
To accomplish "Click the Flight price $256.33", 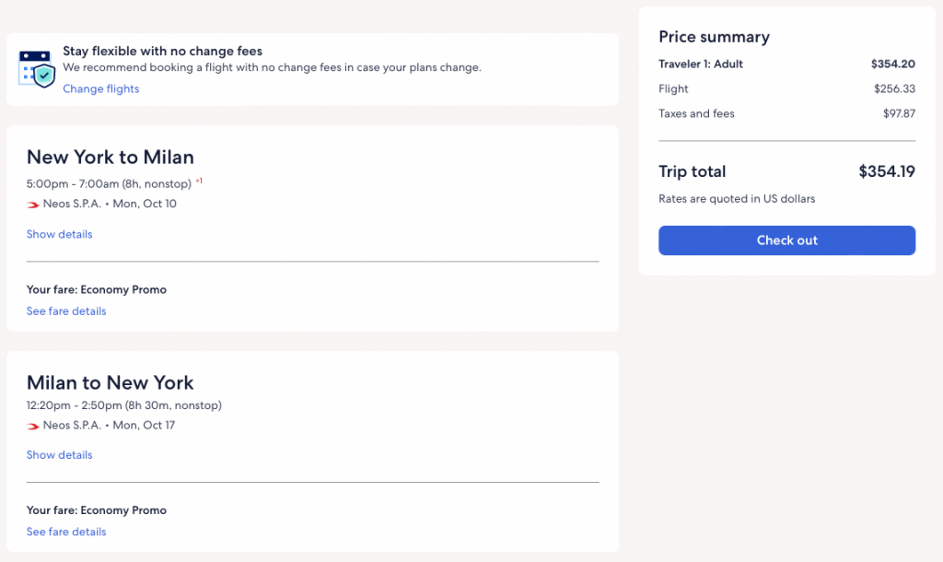I will tap(894, 89).
